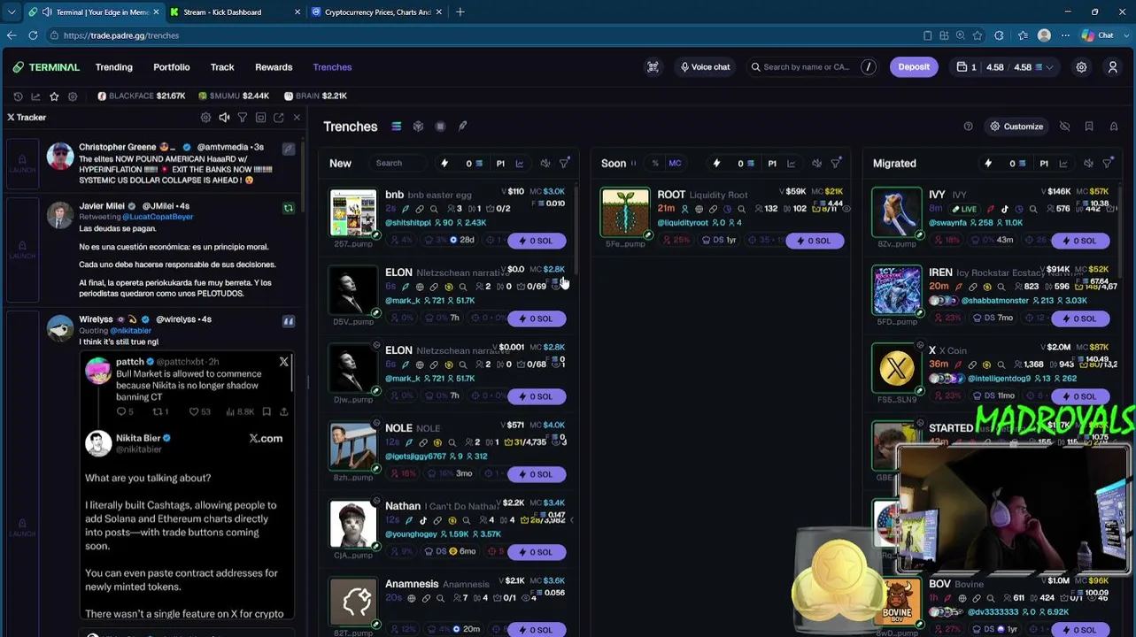Image resolution: width=1136 pixels, height=637 pixels.
Task: Open the user profile icon
Action: (1113, 67)
